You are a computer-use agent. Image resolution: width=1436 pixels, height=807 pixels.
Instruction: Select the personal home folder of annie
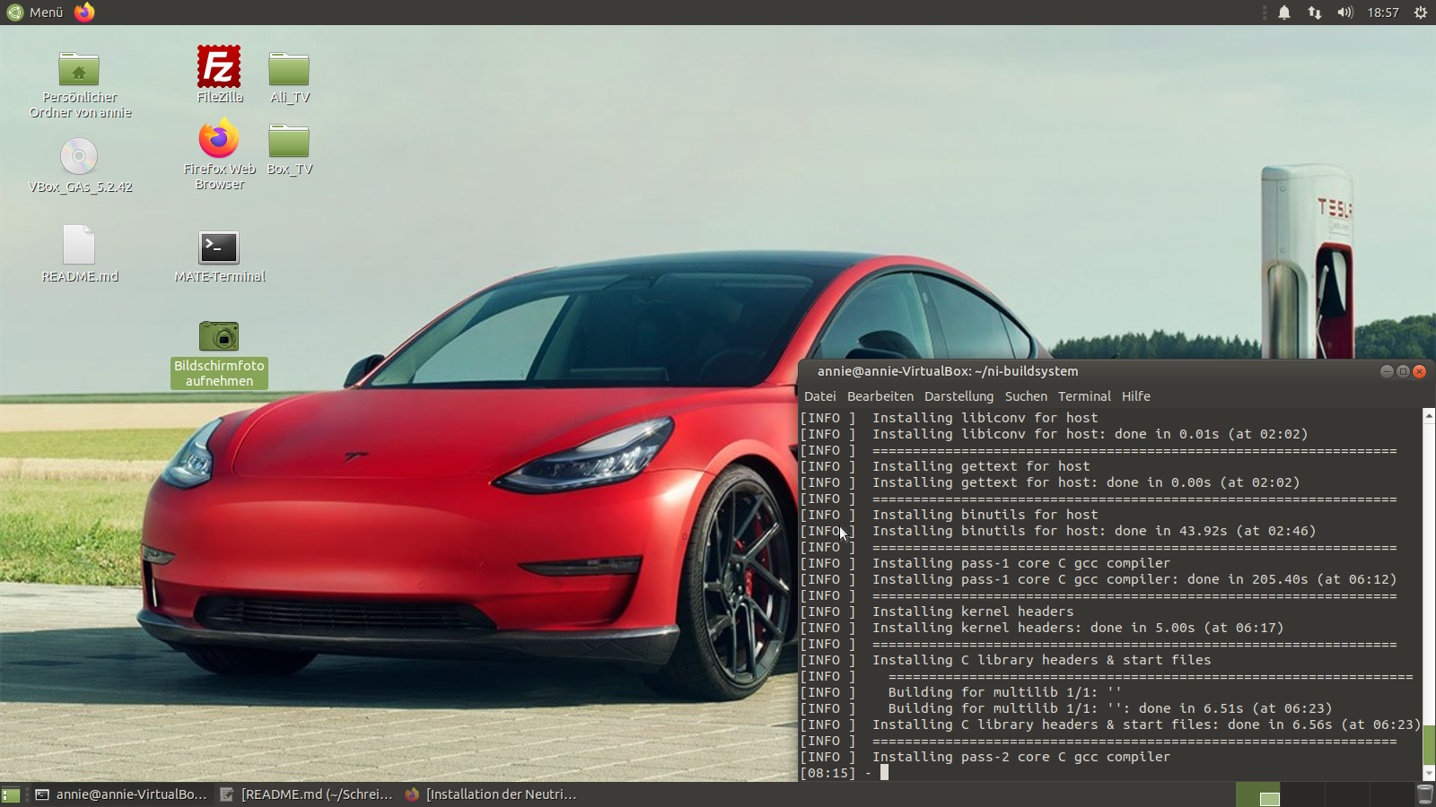click(x=79, y=69)
